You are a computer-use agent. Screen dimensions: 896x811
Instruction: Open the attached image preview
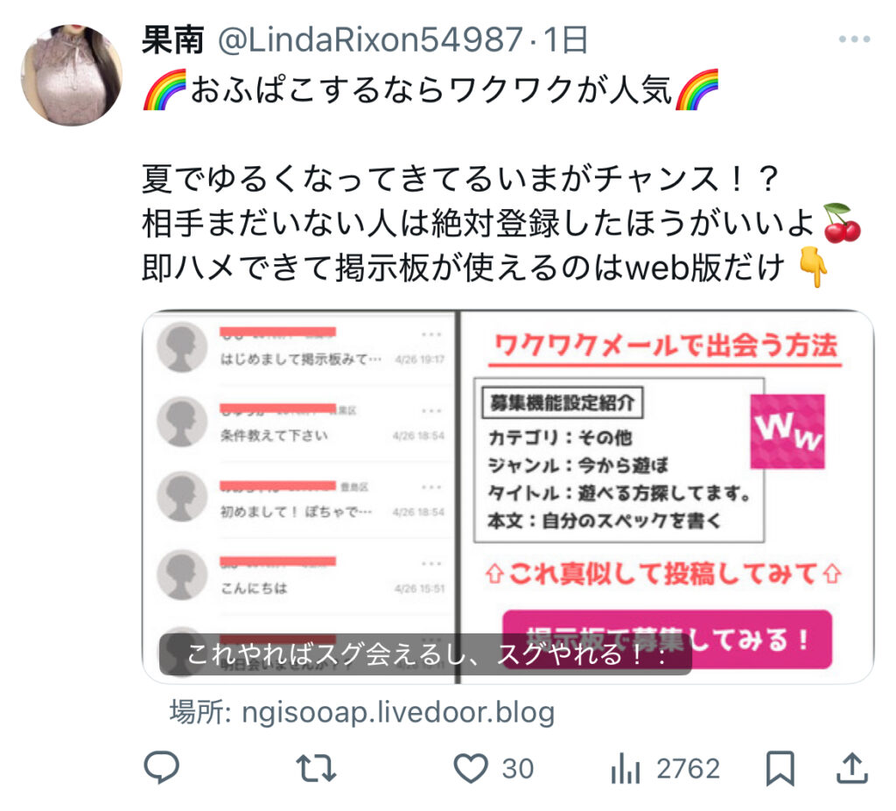click(508, 497)
